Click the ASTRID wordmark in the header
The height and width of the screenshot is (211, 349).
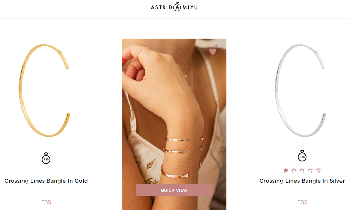click(x=162, y=7)
